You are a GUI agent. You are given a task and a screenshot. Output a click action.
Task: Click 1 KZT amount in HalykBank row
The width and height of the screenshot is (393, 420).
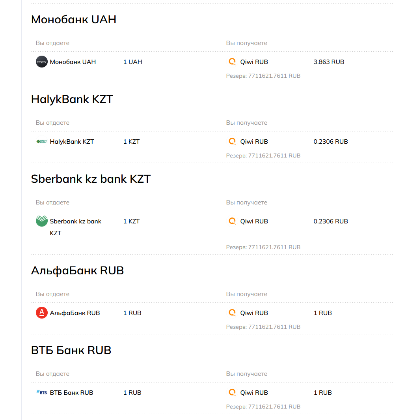point(132,142)
